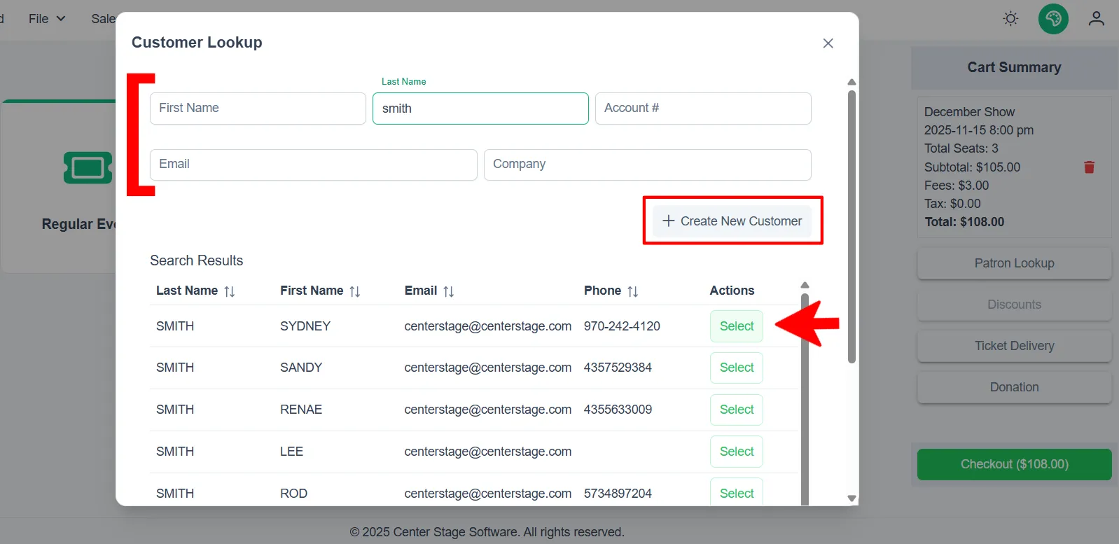The image size is (1119, 544).
Task: Click the search results table scrollbar thumb
Action: pyautogui.click(x=805, y=399)
